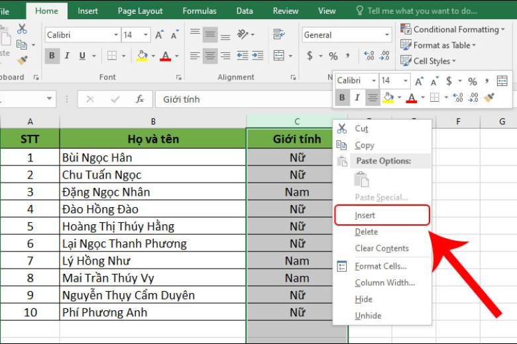The width and height of the screenshot is (517, 344).
Task: Apply Accounting Number Format dollar sign in ribbon
Action: 310,56
